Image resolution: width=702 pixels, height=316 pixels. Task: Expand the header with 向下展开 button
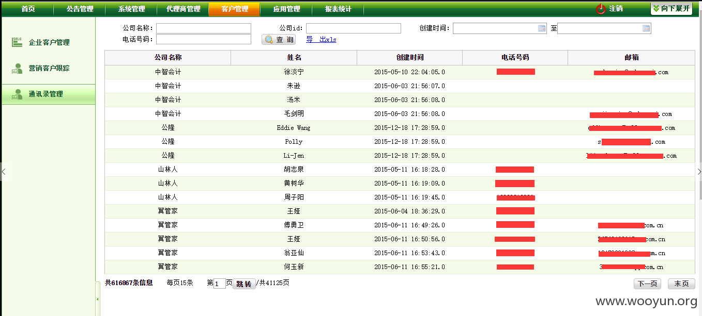[x=671, y=9]
